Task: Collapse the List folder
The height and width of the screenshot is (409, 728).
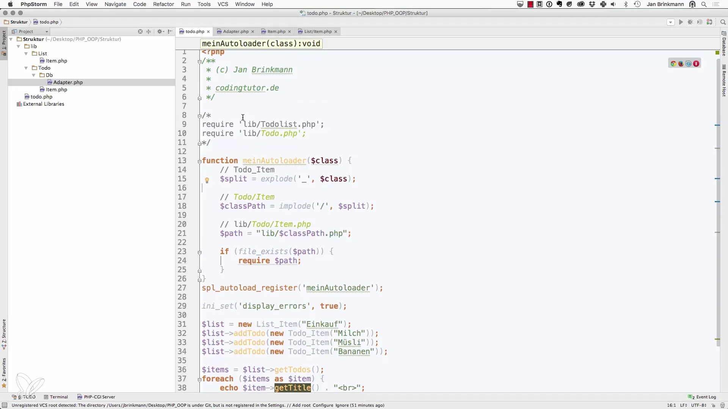Action: coord(26,54)
